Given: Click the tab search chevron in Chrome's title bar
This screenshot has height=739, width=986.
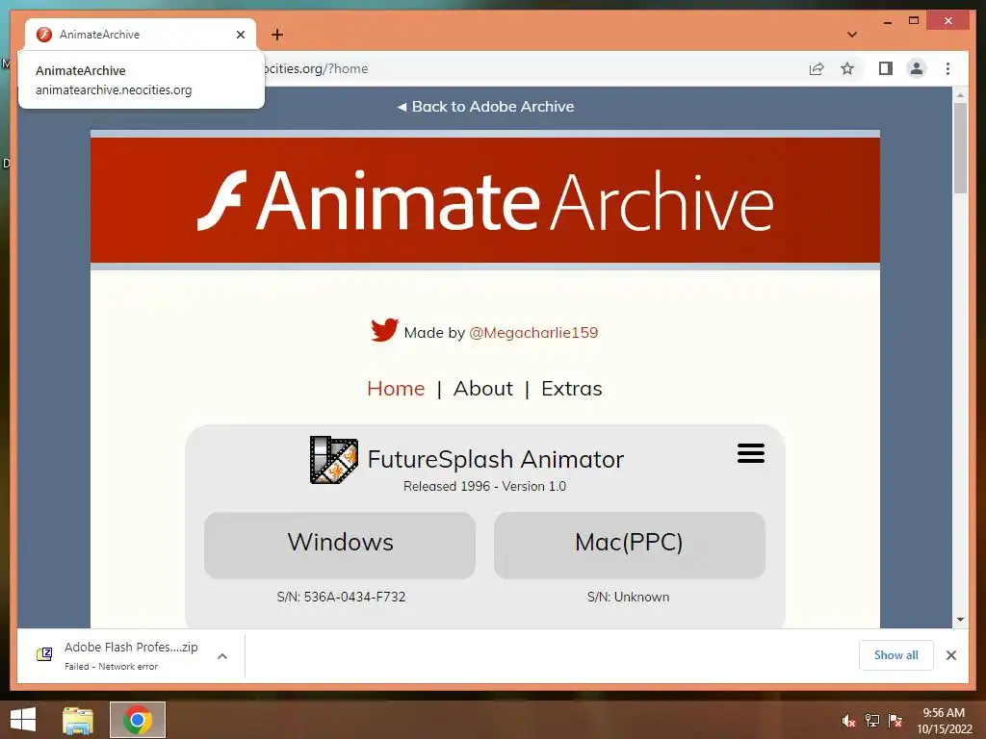Looking at the screenshot, I should [x=851, y=35].
